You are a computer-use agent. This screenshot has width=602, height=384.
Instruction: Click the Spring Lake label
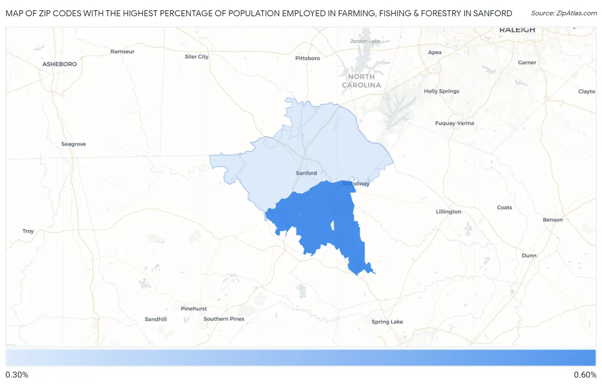coord(387,322)
